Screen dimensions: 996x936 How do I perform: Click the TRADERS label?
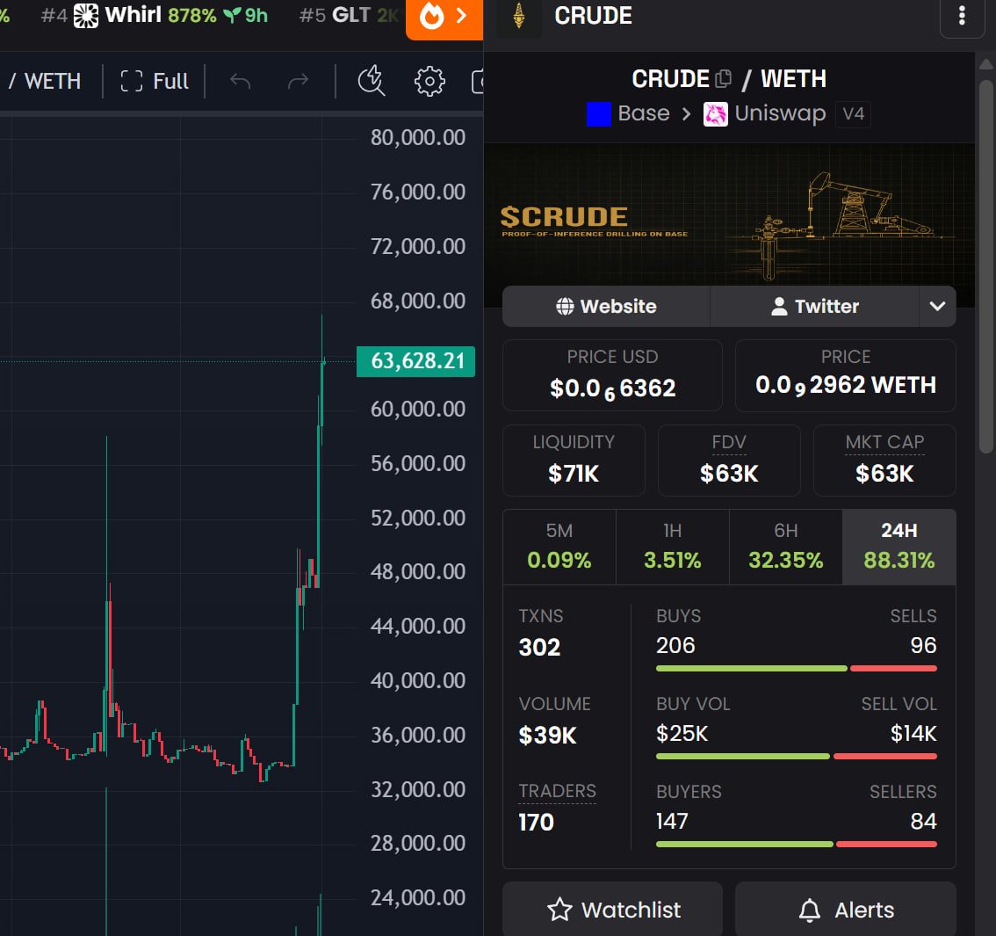point(557,791)
